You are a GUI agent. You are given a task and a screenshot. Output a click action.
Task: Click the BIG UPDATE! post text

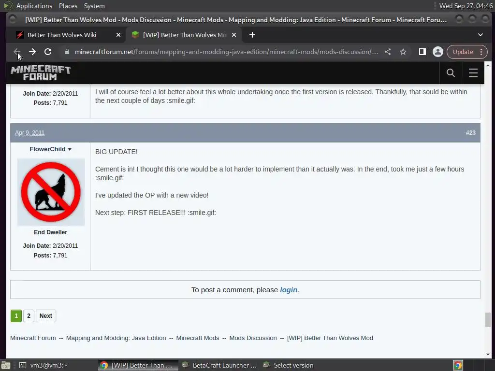click(x=116, y=152)
